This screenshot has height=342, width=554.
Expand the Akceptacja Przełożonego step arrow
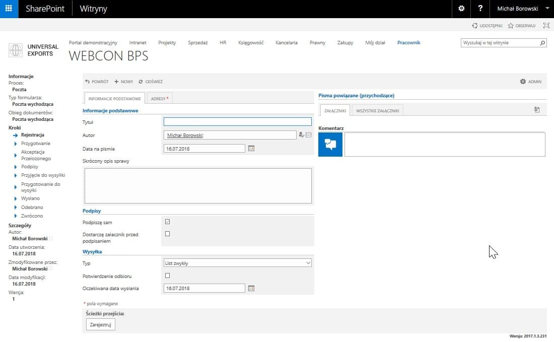tap(15, 155)
